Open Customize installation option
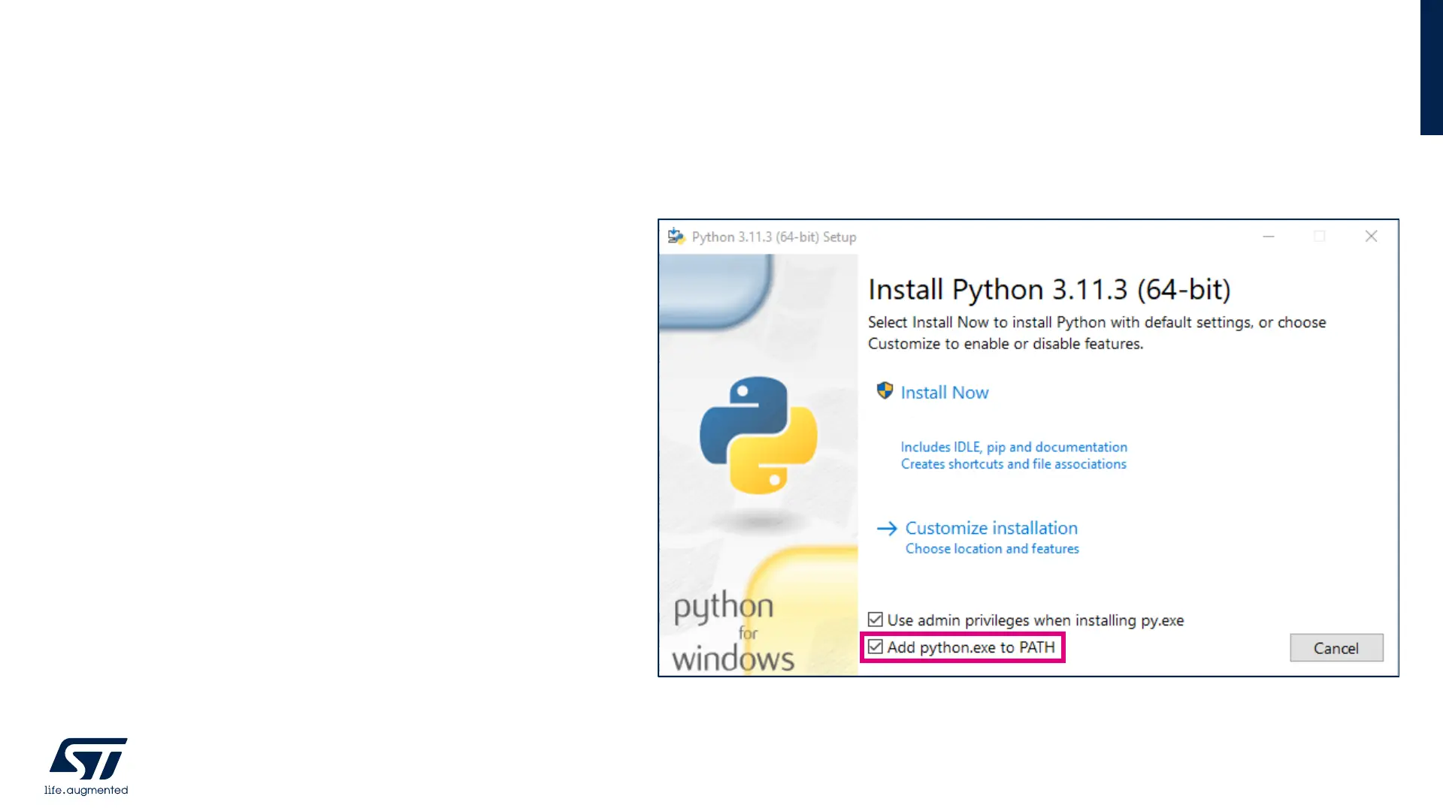 [x=991, y=529]
